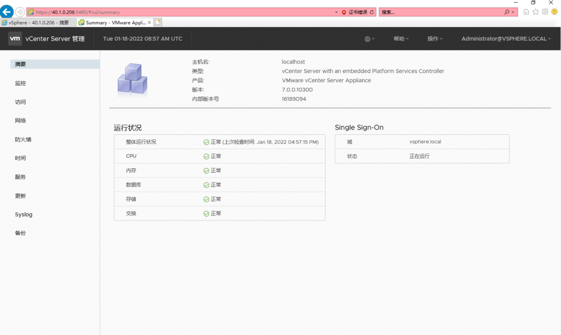Click the 内存 status check icon
Image resolution: width=561 pixels, height=335 pixels.
click(x=207, y=171)
